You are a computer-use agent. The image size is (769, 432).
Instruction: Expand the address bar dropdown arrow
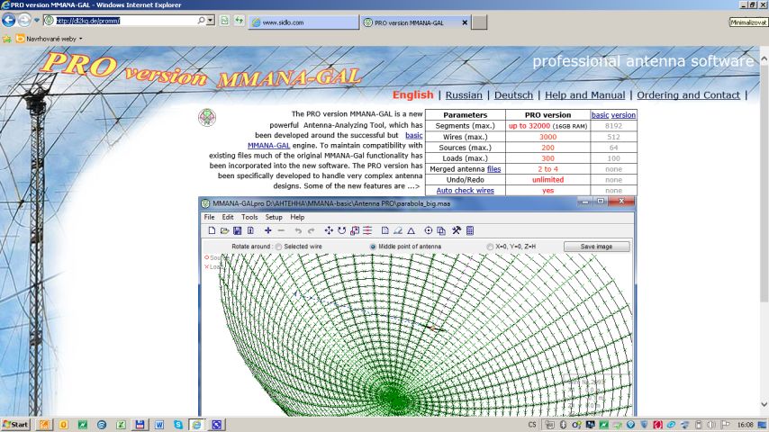pos(211,20)
